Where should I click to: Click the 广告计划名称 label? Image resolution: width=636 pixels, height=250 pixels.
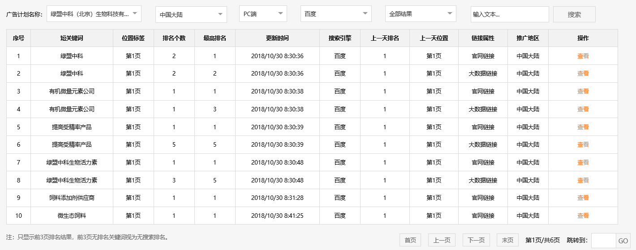pyautogui.click(x=24, y=14)
